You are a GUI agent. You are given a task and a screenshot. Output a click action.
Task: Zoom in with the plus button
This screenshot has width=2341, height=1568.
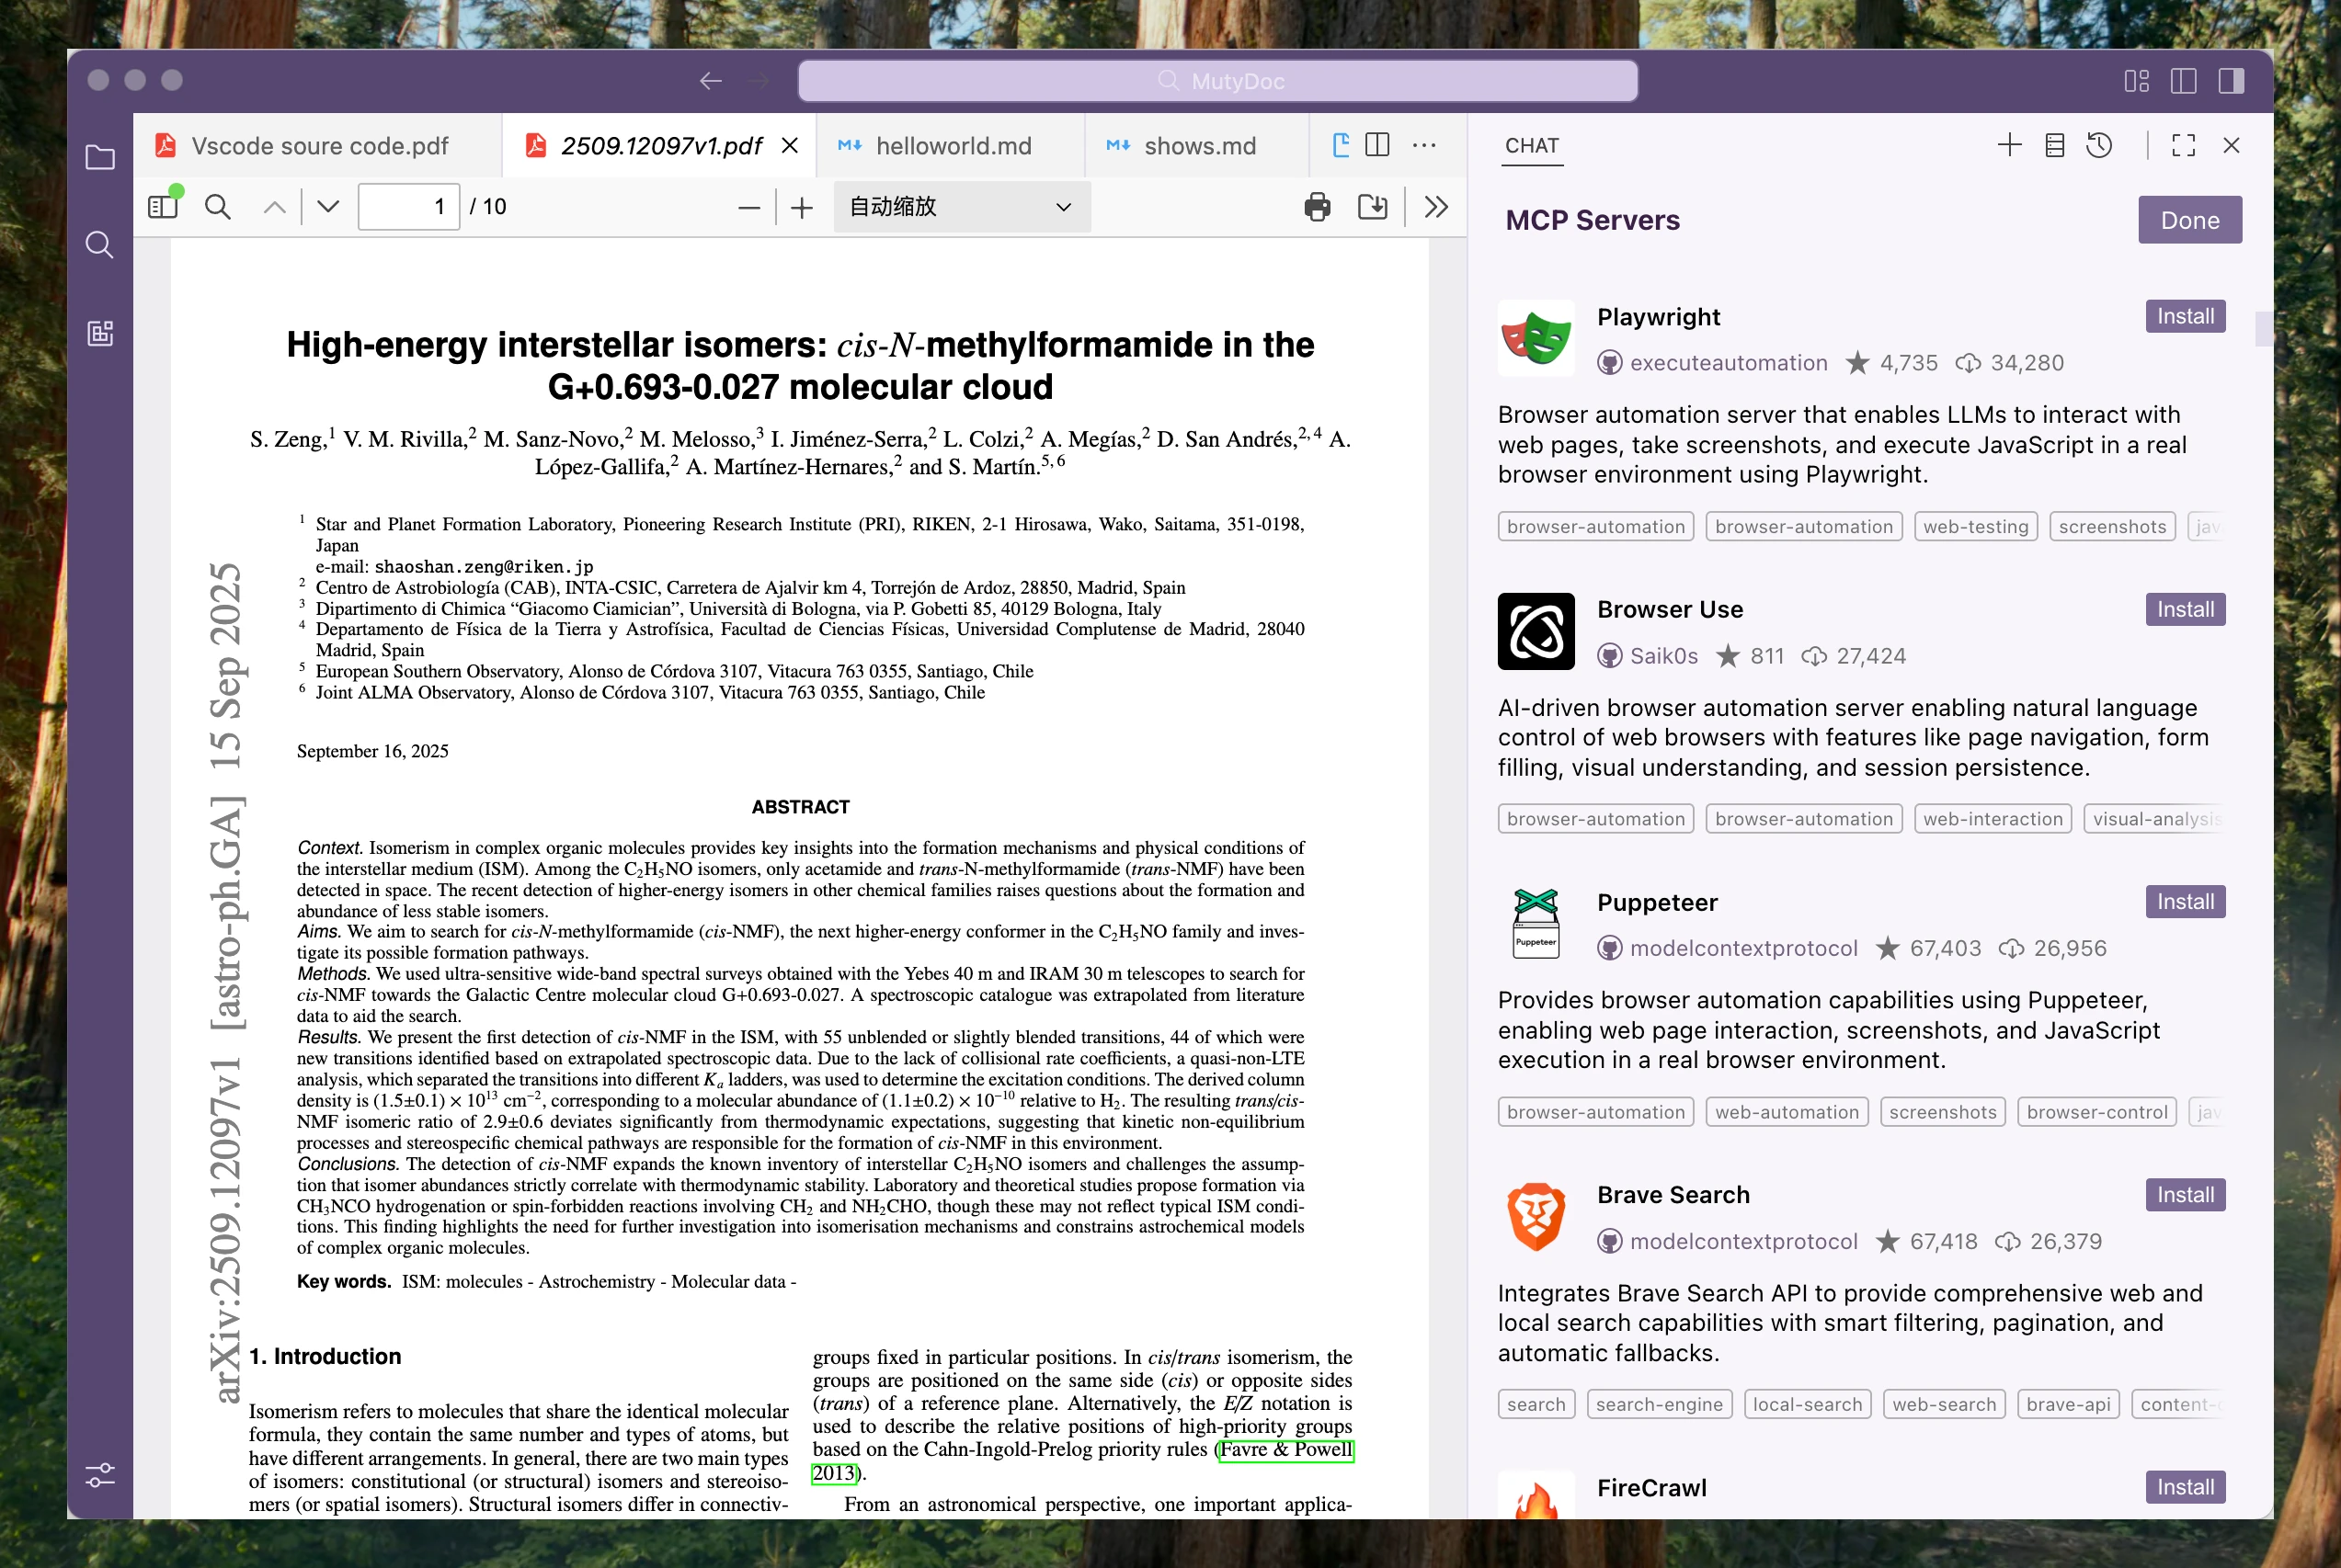click(802, 207)
